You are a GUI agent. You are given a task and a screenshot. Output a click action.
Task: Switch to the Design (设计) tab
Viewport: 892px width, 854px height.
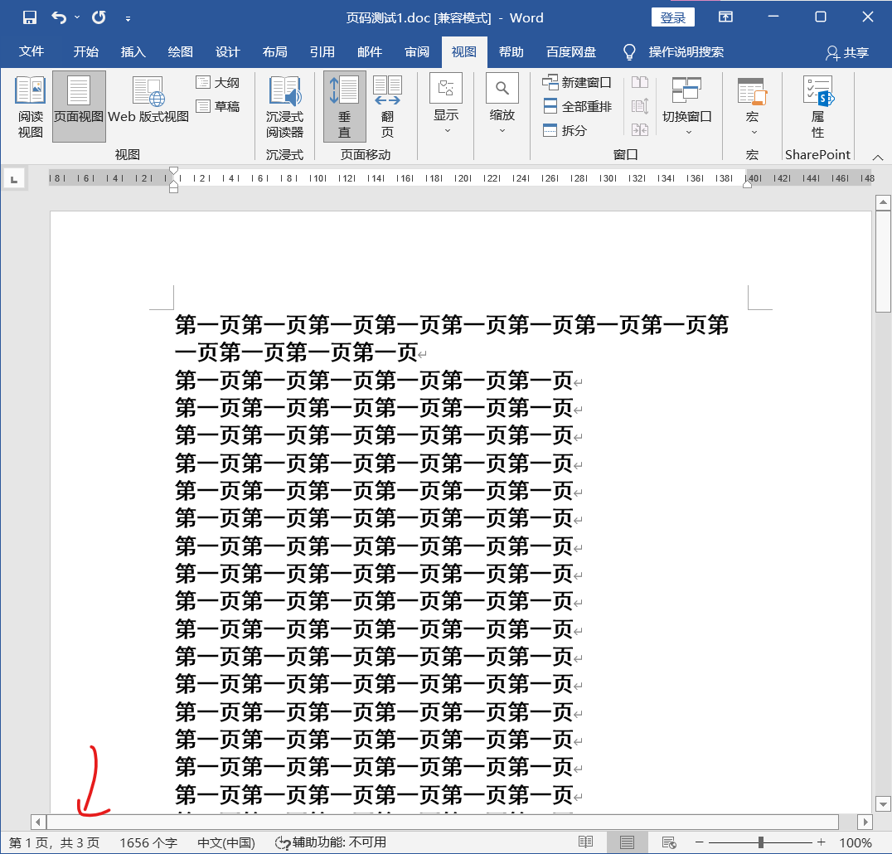227,51
